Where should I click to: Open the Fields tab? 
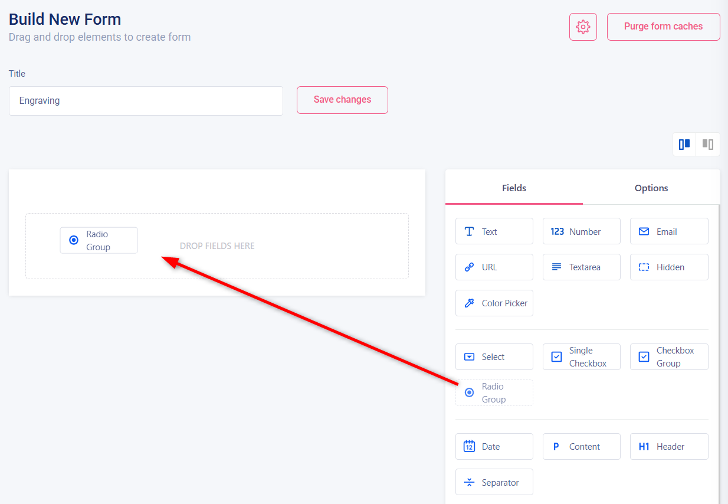point(514,188)
